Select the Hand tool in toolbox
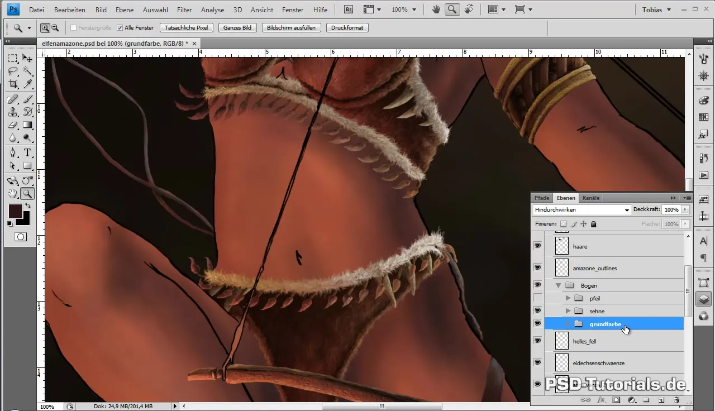 [13, 194]
